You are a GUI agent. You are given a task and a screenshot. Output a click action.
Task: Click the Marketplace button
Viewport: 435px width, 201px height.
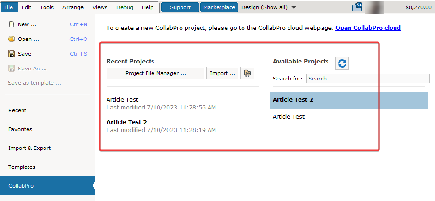tap(219, 7)
